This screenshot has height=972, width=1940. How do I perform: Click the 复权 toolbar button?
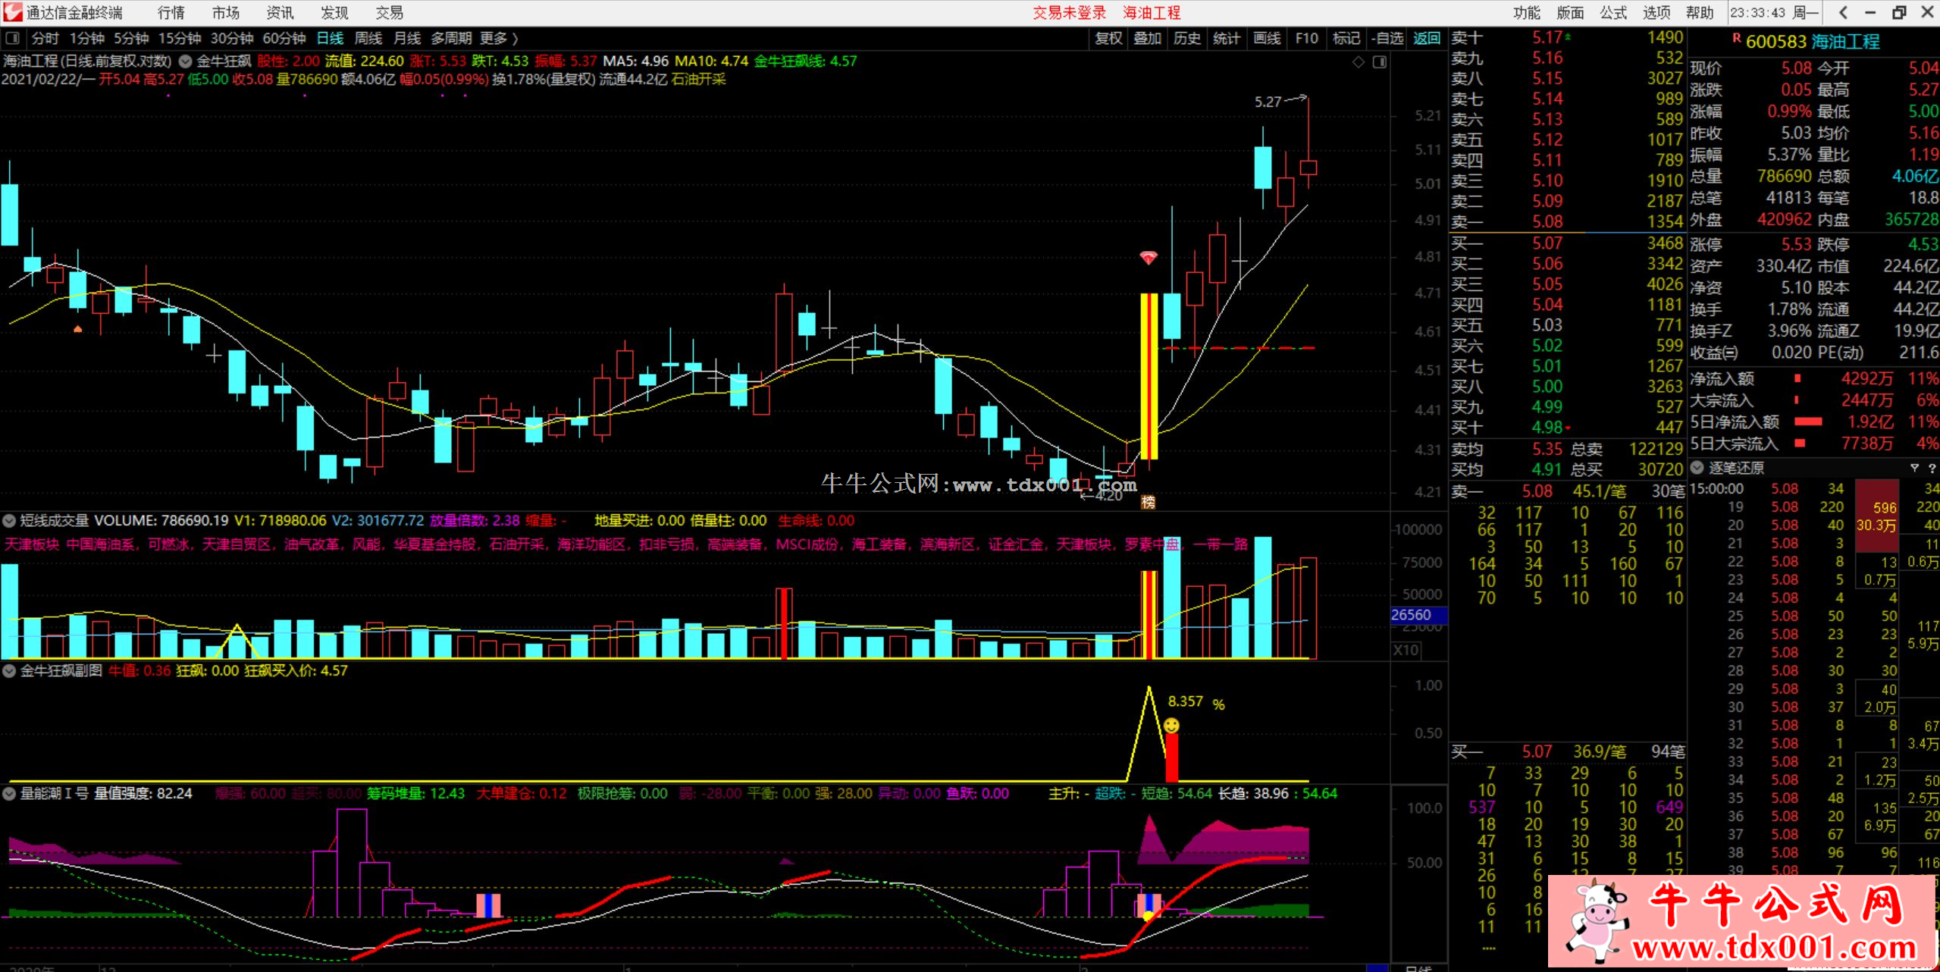(1108, 39)
